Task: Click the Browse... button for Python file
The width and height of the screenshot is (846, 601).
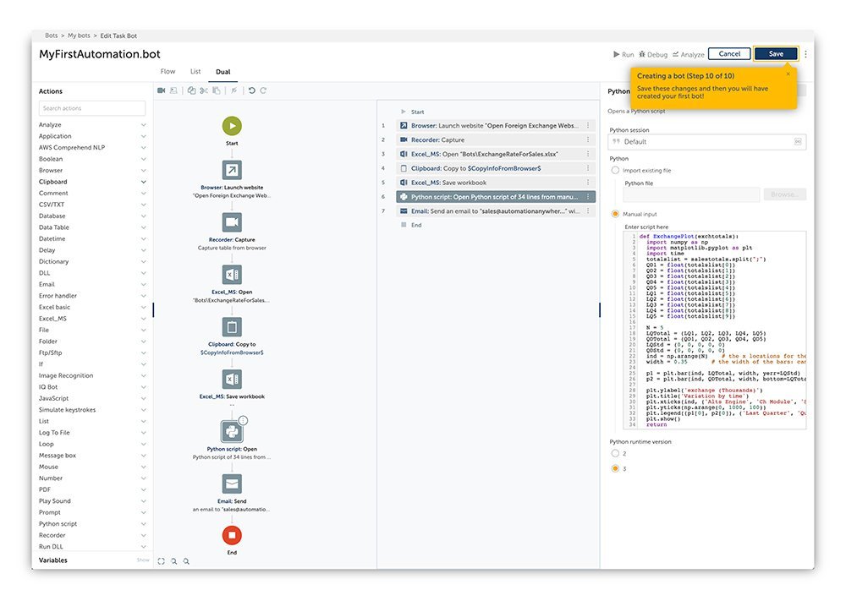Action: 785,194
